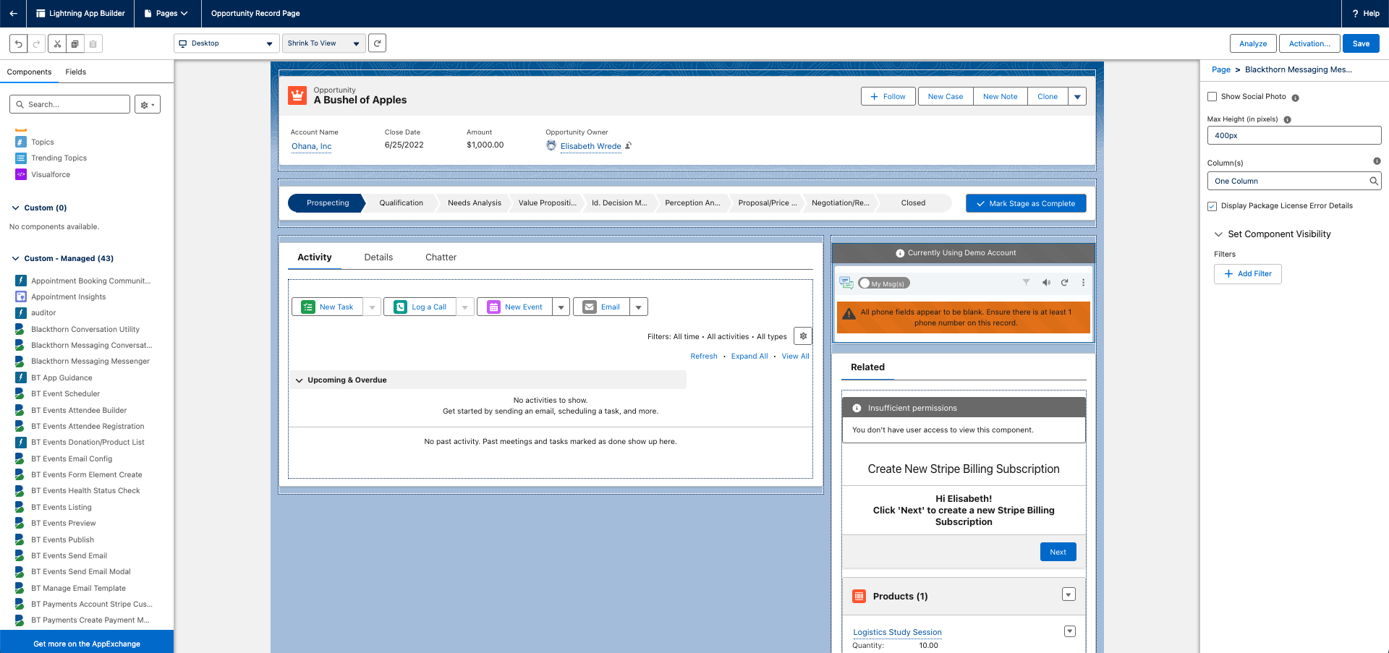Open the dropdown arrow next to Clone
This screenshot has height=653, width=1389.
coord(1077,96)
